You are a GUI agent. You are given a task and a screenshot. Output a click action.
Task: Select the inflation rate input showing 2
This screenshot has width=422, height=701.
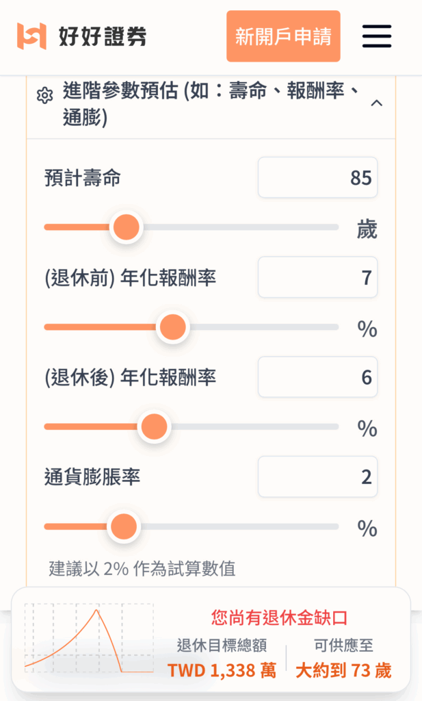(x=317, y=476)
